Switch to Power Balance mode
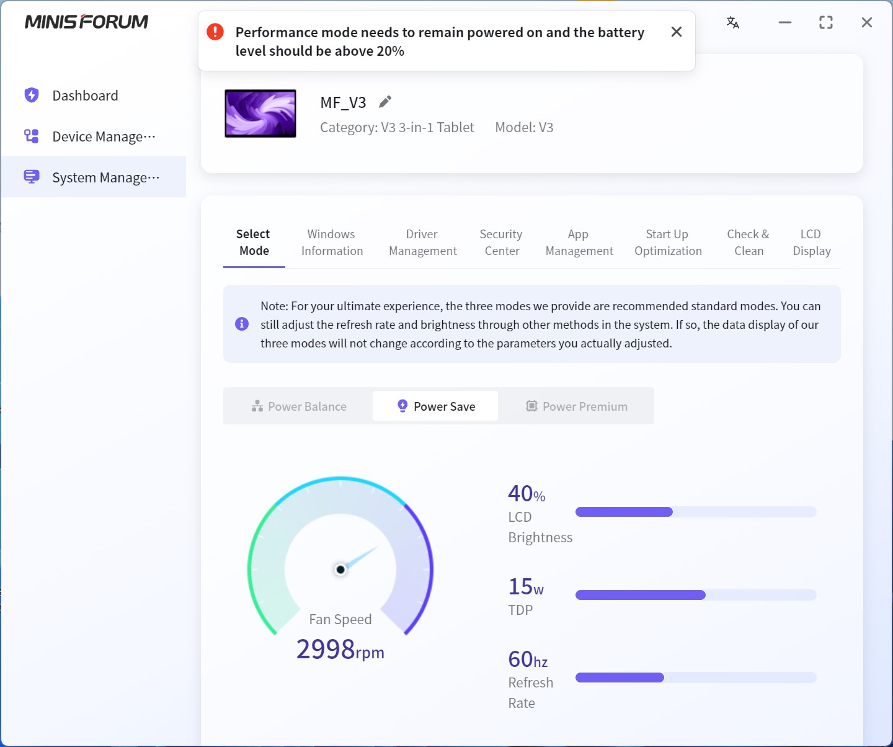 tap(299, 406)
